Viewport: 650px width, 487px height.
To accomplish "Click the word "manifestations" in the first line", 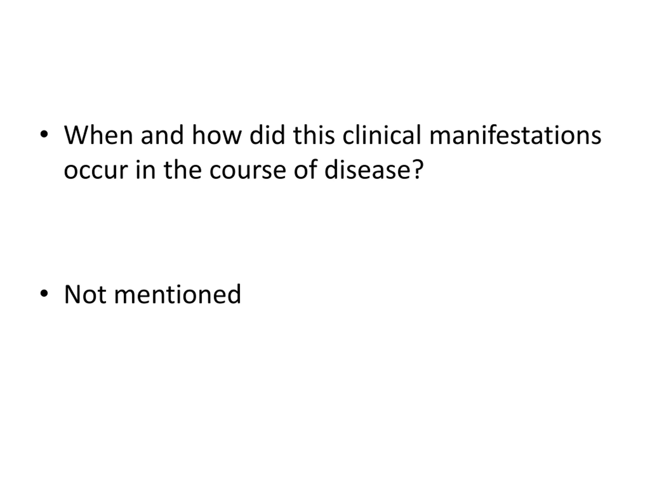I will point(515,135).
